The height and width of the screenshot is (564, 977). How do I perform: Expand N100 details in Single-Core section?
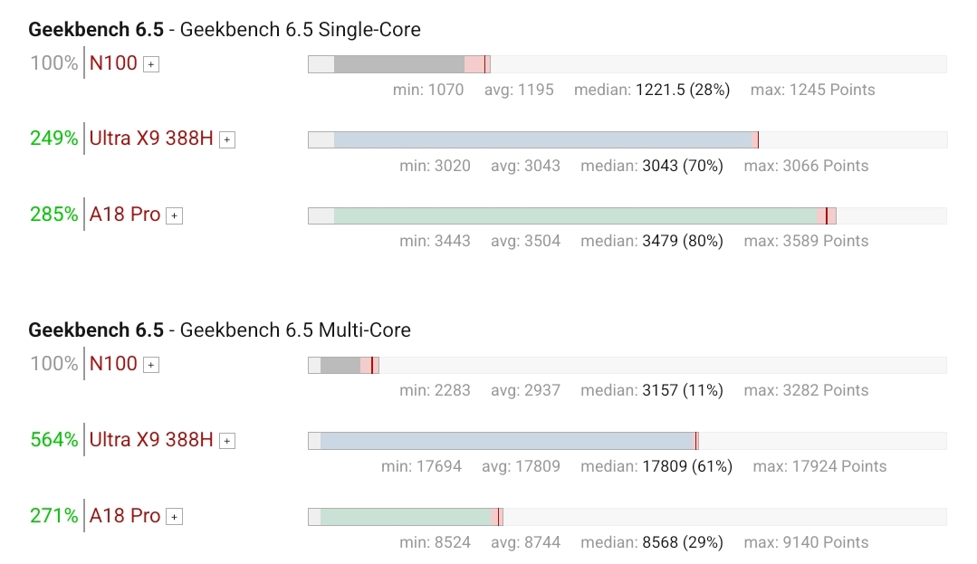point(151,64)
